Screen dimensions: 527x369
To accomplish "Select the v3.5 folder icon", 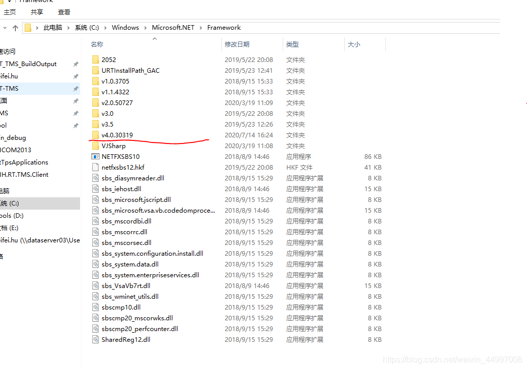I will tap(95, 124).
